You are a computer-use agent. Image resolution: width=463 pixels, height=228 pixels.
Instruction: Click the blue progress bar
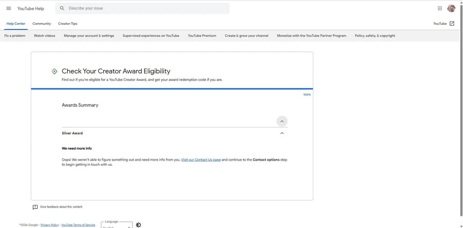tap(172, 88)
